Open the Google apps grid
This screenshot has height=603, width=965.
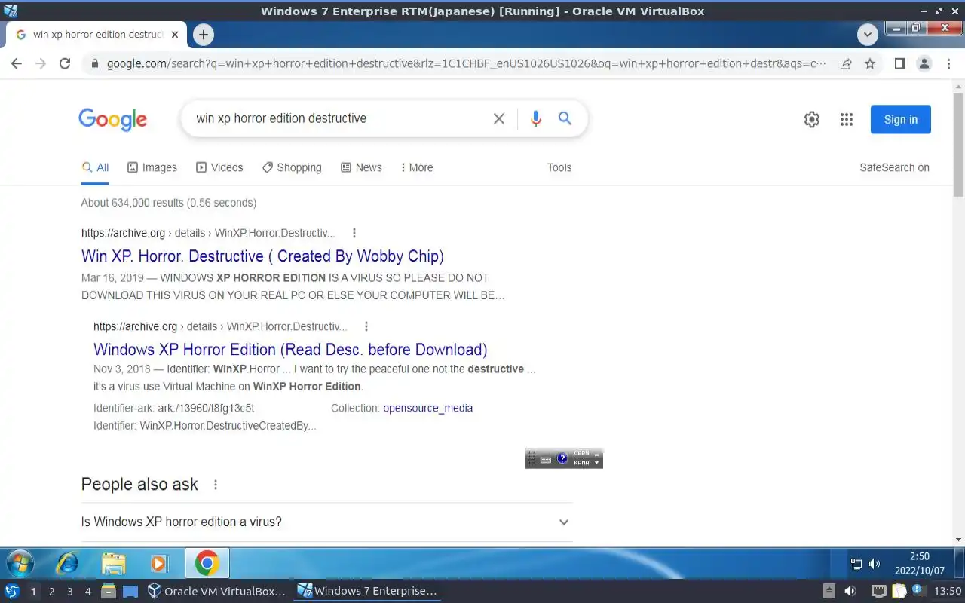(847, 119)
